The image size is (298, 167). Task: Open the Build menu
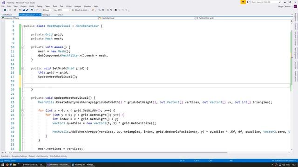tap(32, 6)
